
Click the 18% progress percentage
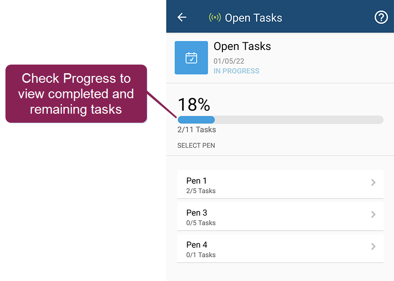click(x=194, y=105)
